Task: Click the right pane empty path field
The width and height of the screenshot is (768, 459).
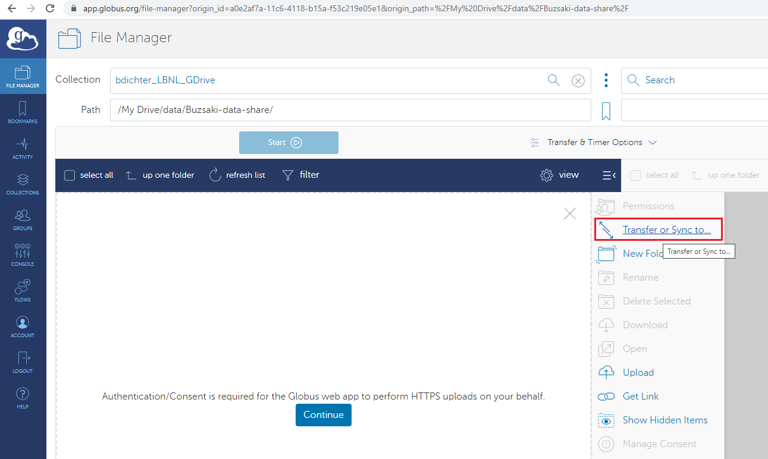Action: tap(694, 110)
